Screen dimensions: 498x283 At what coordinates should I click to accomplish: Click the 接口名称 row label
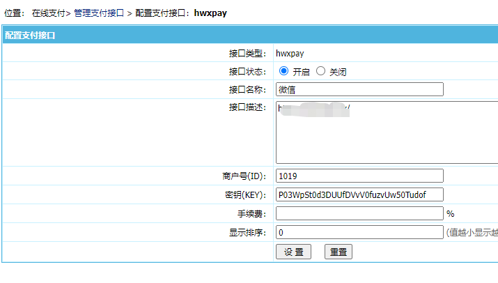point(247,89)
